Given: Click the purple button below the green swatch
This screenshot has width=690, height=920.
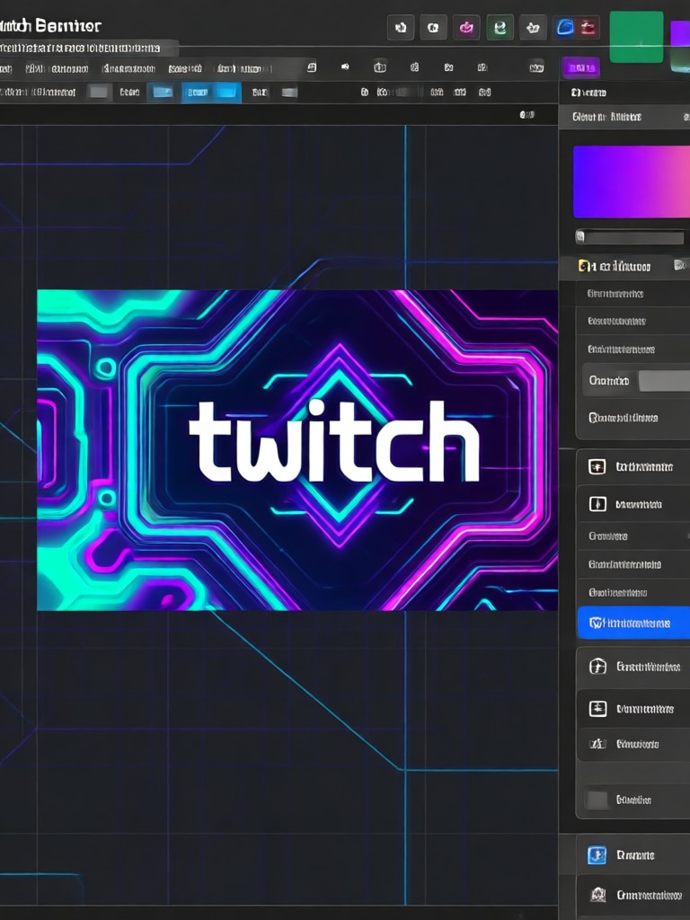Looking at the screenshot, I should pos(581,67).
